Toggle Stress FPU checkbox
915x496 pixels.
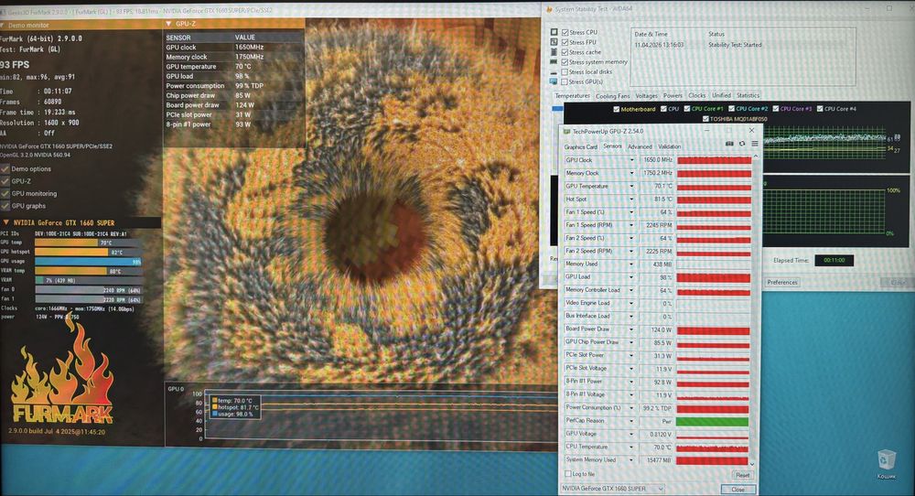pos(565,42)
